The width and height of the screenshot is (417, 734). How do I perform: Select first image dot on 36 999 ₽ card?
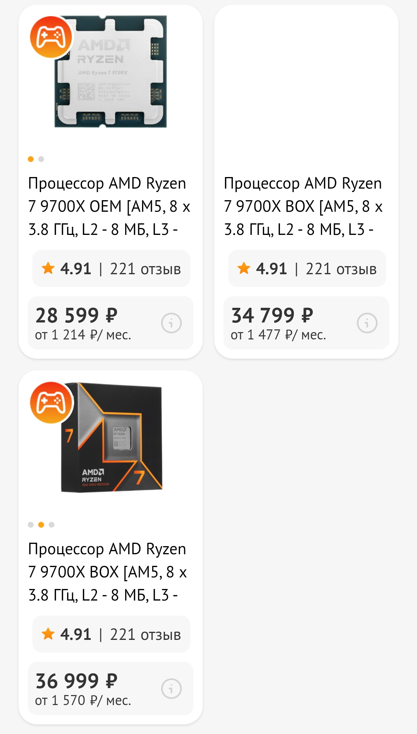31,525
